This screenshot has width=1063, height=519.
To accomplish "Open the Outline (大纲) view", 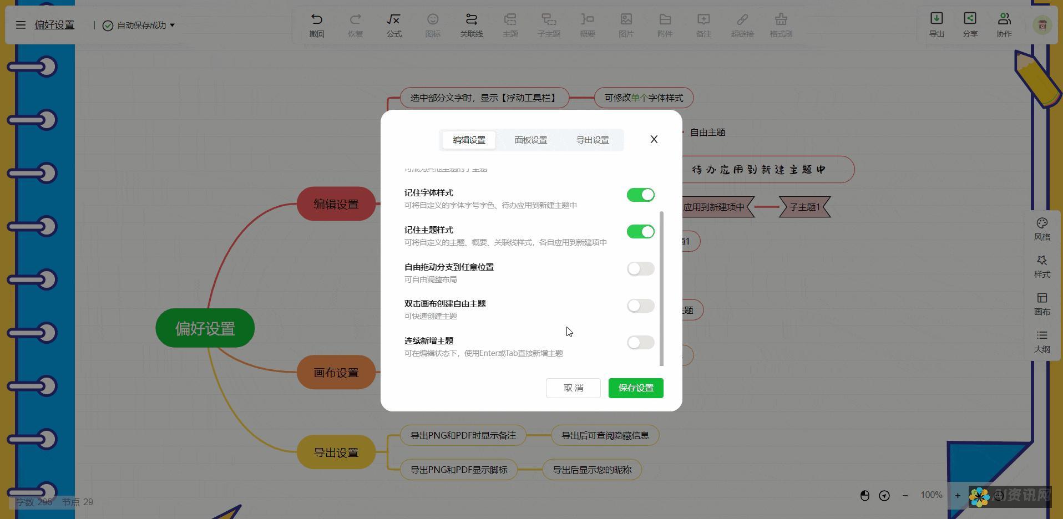I will tap(1042, 342).
